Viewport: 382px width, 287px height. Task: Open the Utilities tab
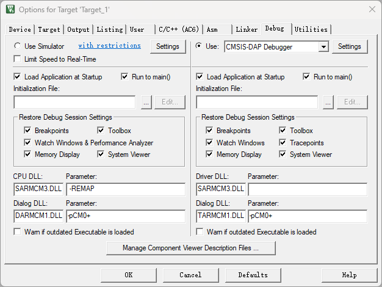point(311,29)
